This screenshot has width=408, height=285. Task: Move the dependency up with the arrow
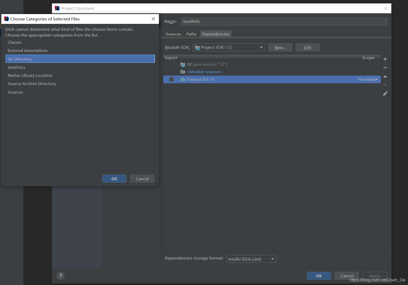[385, 76]
